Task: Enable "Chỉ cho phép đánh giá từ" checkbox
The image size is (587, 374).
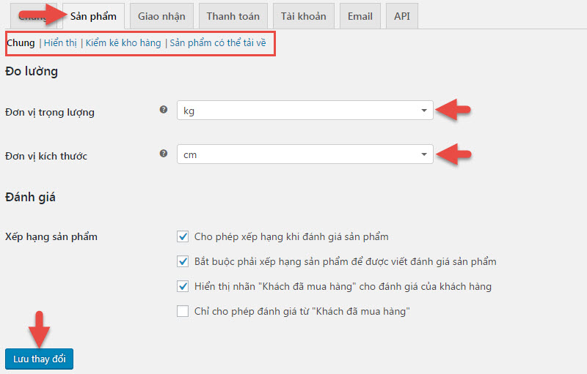Action: pos(183,311)
